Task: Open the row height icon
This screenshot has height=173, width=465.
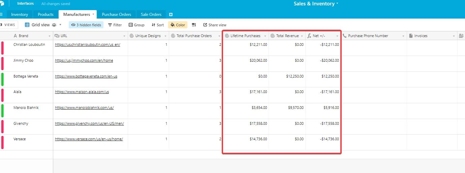Action: 194,25
